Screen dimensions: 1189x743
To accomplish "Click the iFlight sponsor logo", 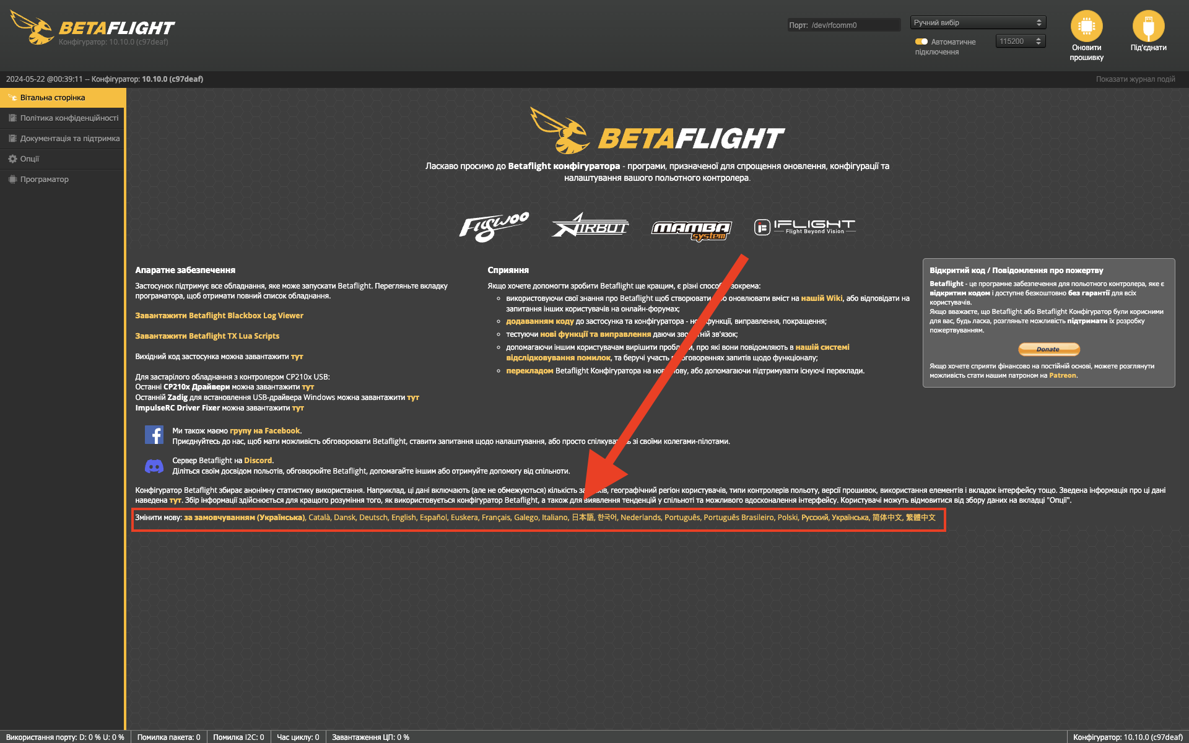I will pos(804,227).
